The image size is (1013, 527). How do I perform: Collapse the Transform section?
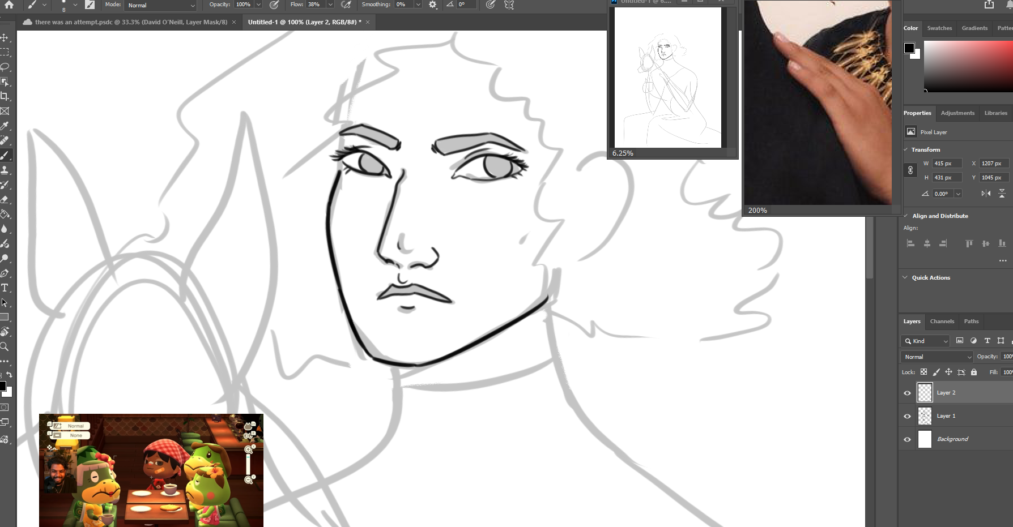point(905,149)
